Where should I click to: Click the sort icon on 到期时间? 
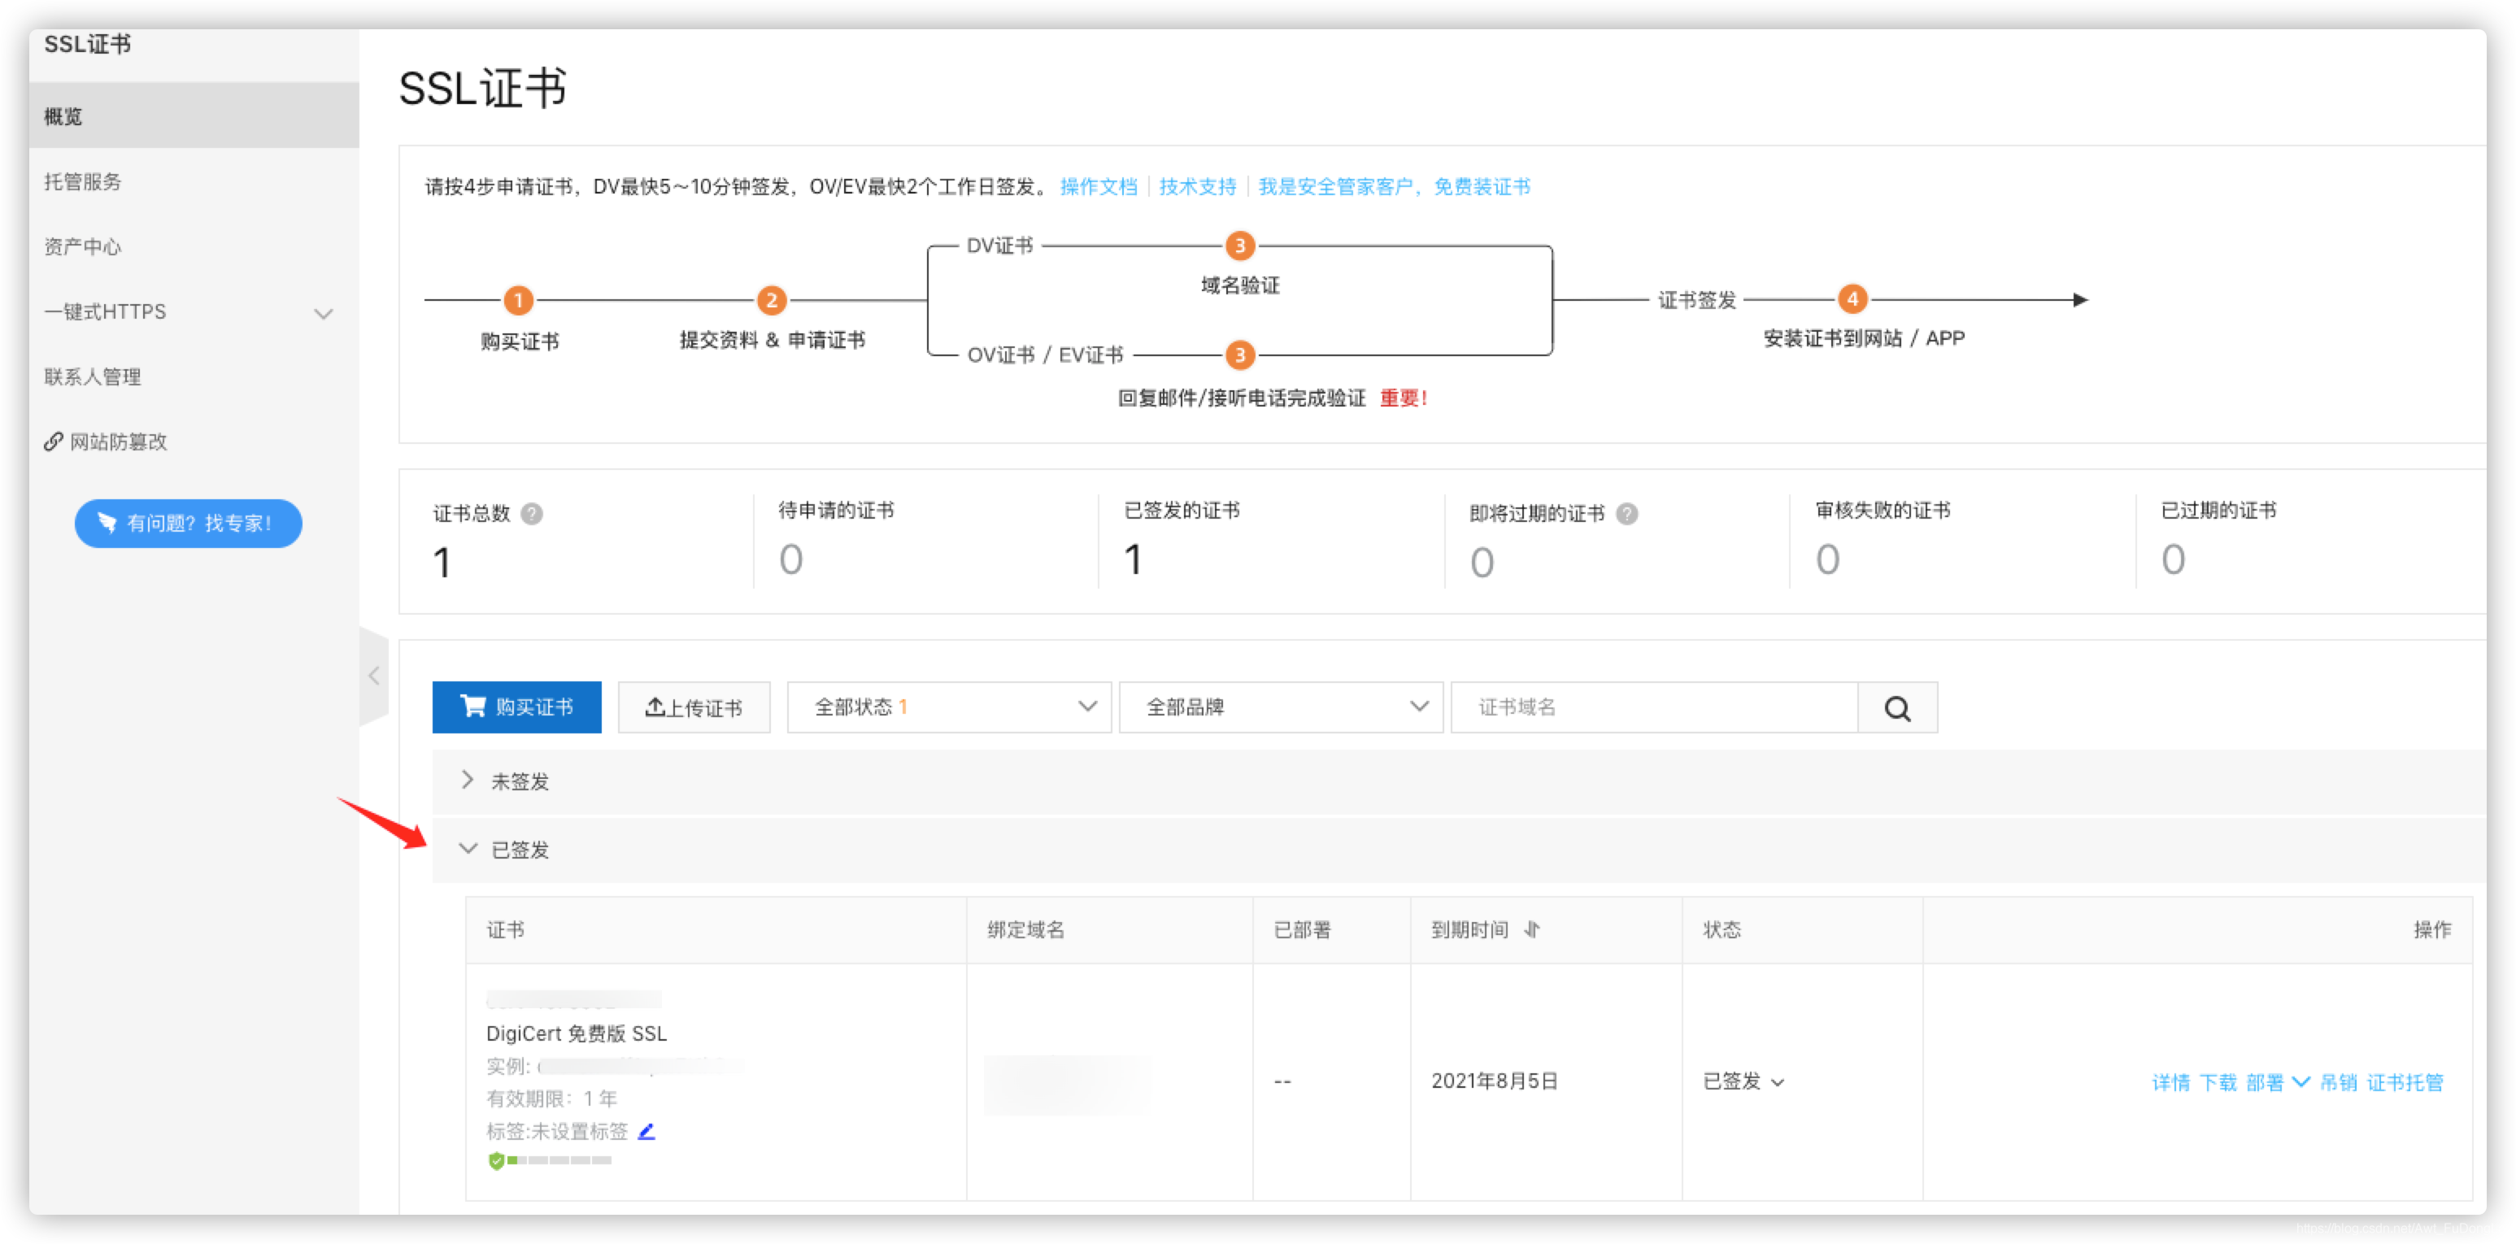tap(1531, 929)
